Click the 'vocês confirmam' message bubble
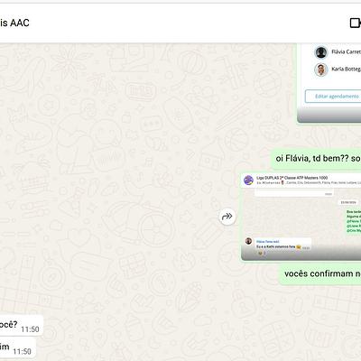This screenshot has height=361, width=361. coord(319,273)
